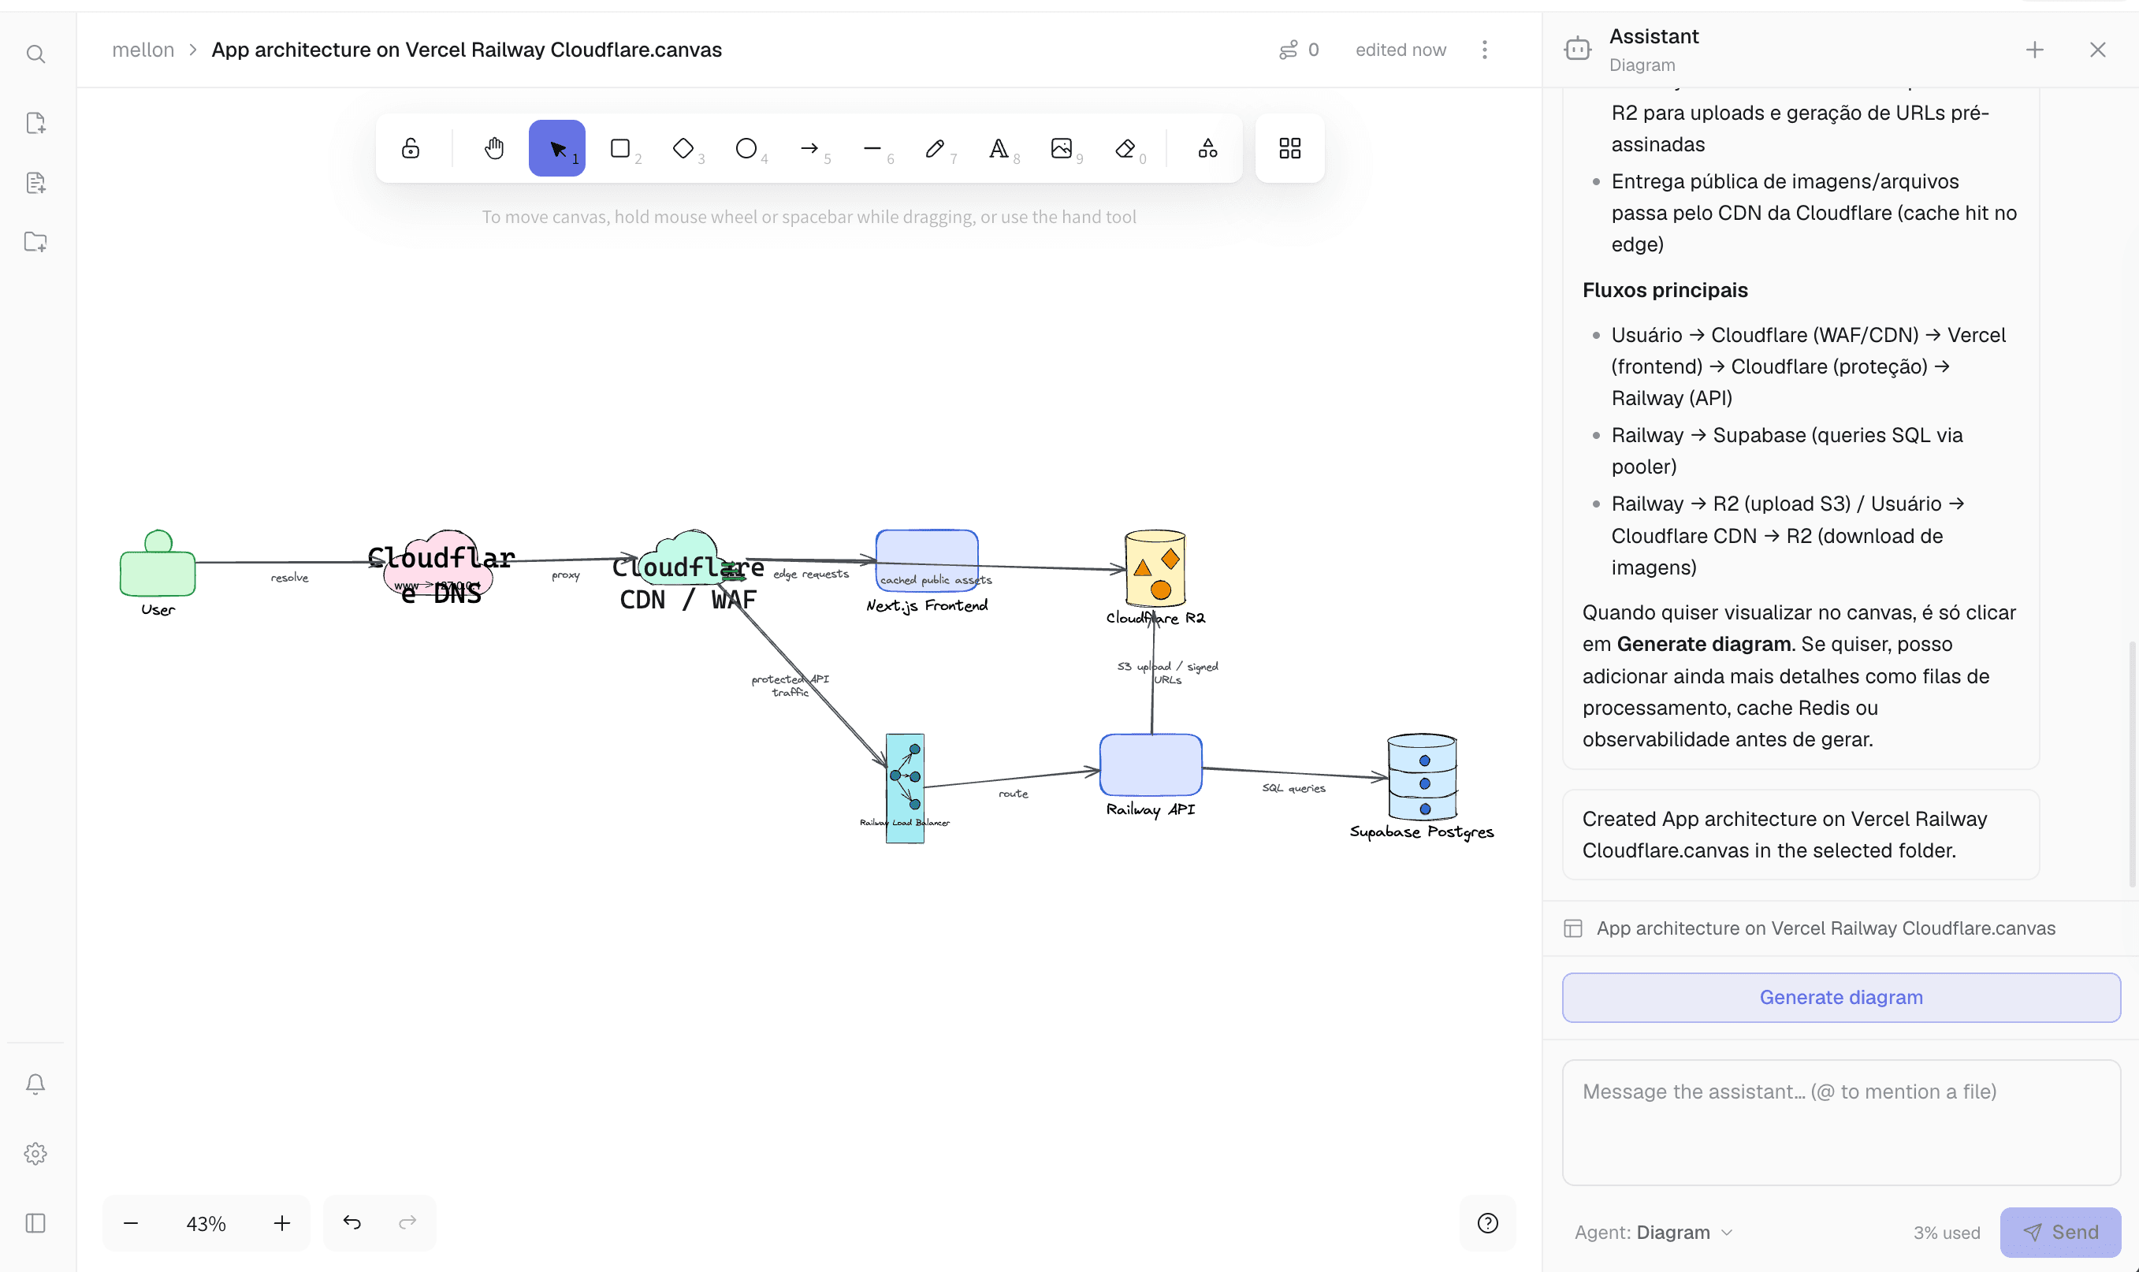Reset zoom at 43% label

coord(206,1224)
